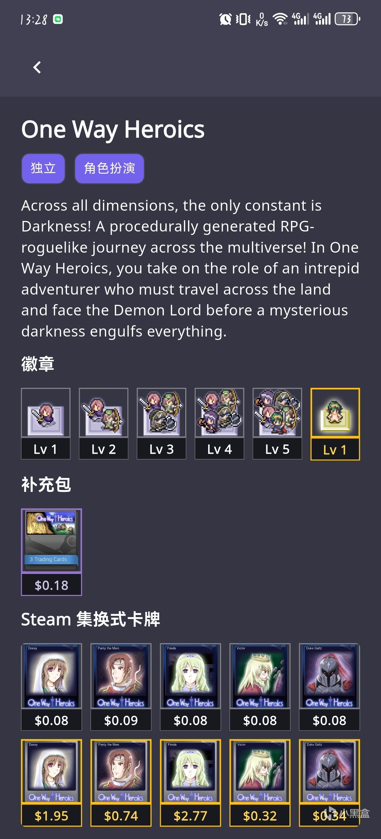Open Duke Galtz card priced $0.08
Viewport: 381px width, 839px height.
pos(329,686)
